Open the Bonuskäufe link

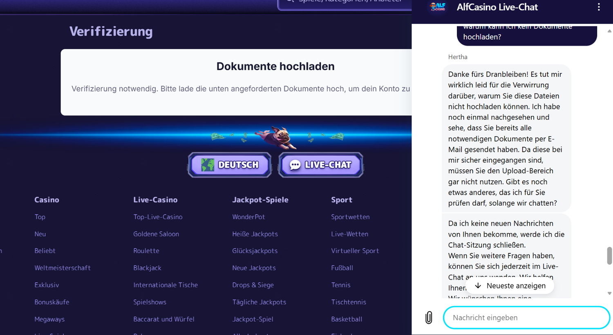[x=52, y=302]
